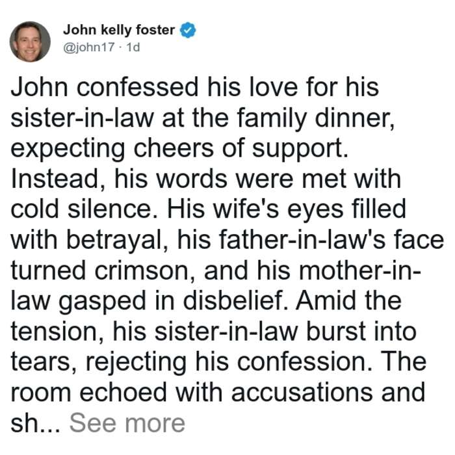The image size is (455, 455).
Task: Click the word "tension" in the post
Action: [54, 332]
